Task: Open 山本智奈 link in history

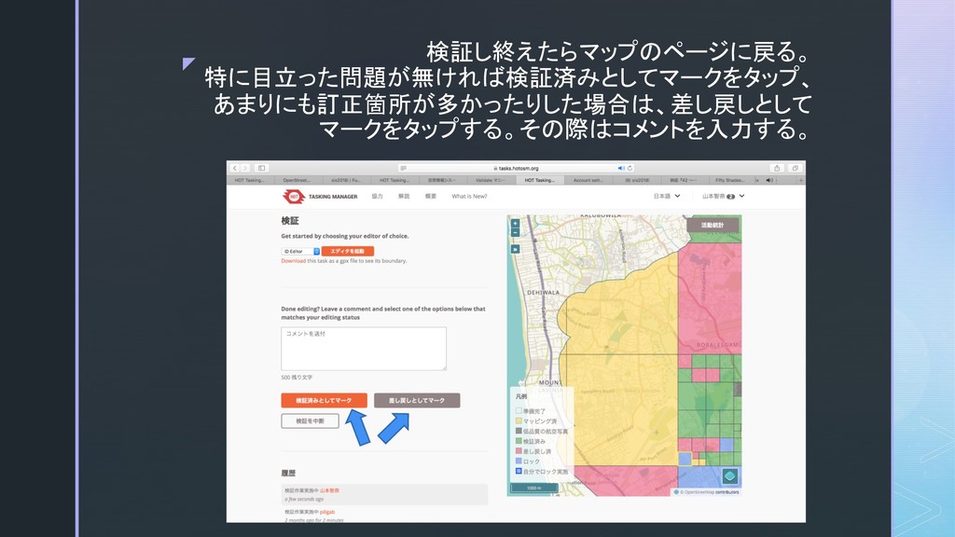Action: (329, 490)
